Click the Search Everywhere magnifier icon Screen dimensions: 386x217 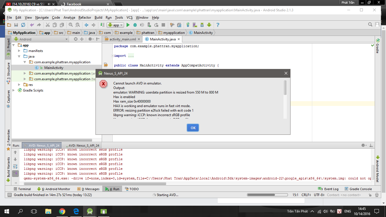pos(370,25)
